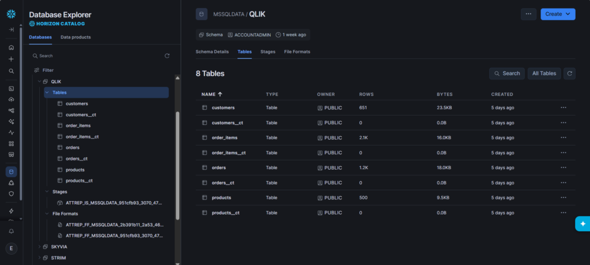Open the Transformation nodes icon in sidebar

pyautogui.click(x=12, y=110)
